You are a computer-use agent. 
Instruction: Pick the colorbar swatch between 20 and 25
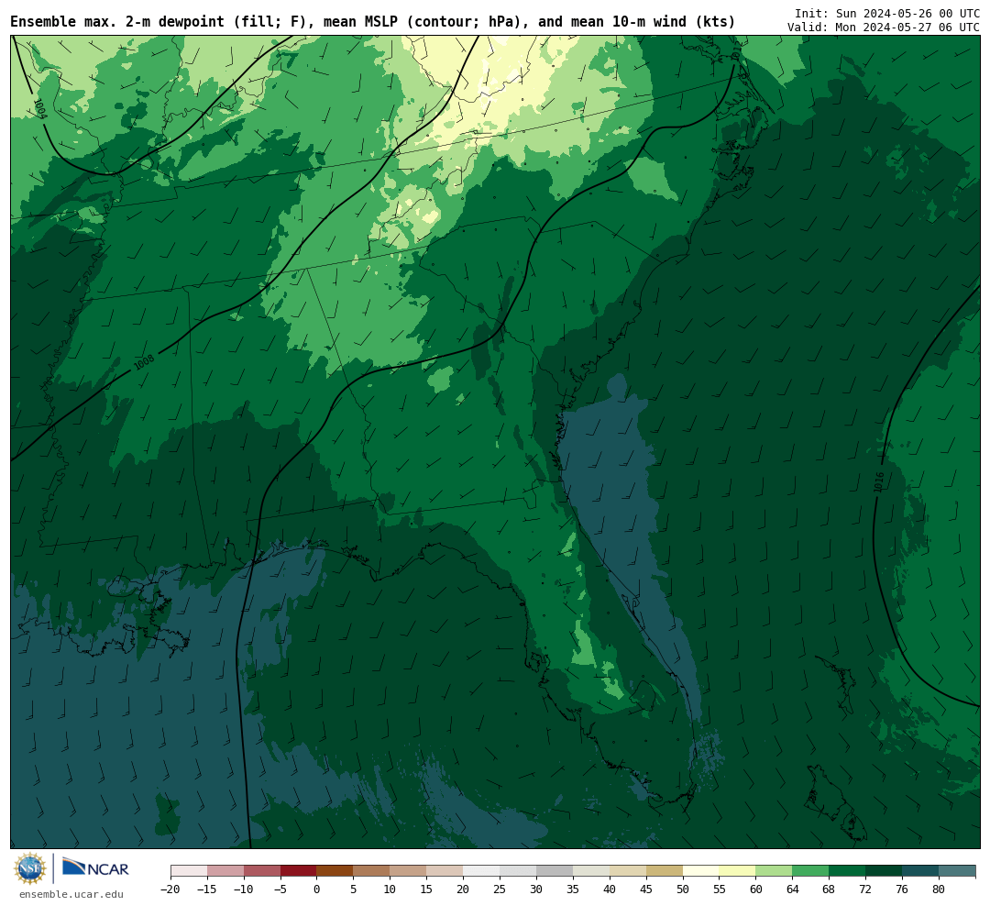click(x=482, y=871)
